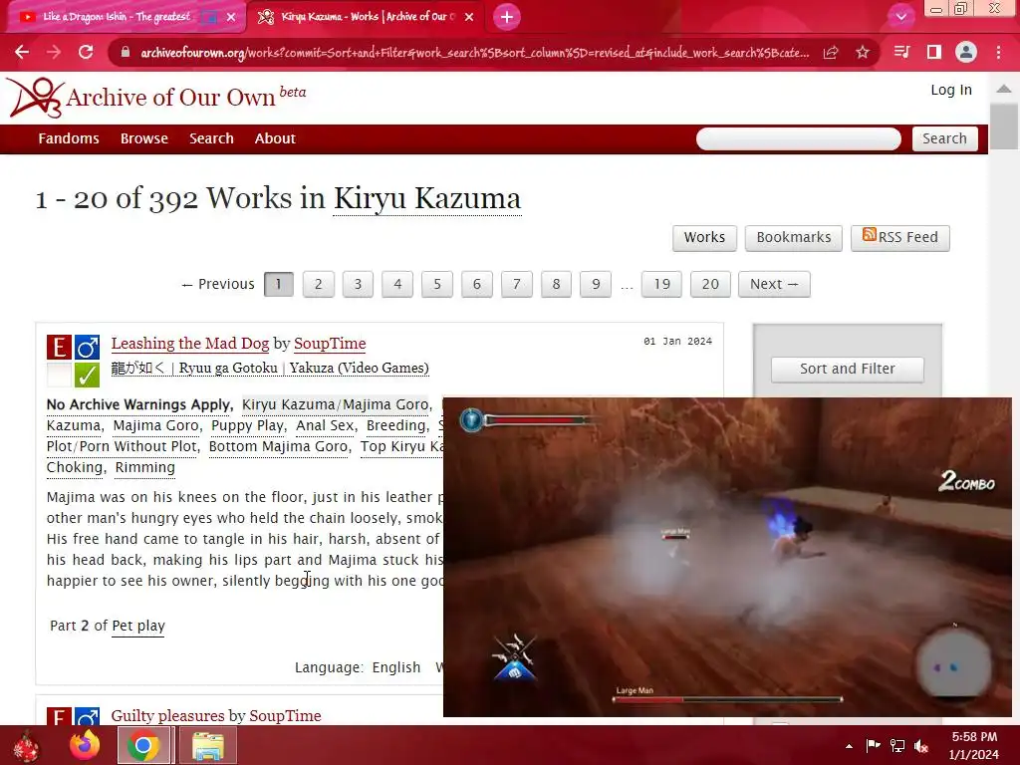Open the Kiryu Kazuma tag link in heading
1020x765 pixels.
point(427,198)
